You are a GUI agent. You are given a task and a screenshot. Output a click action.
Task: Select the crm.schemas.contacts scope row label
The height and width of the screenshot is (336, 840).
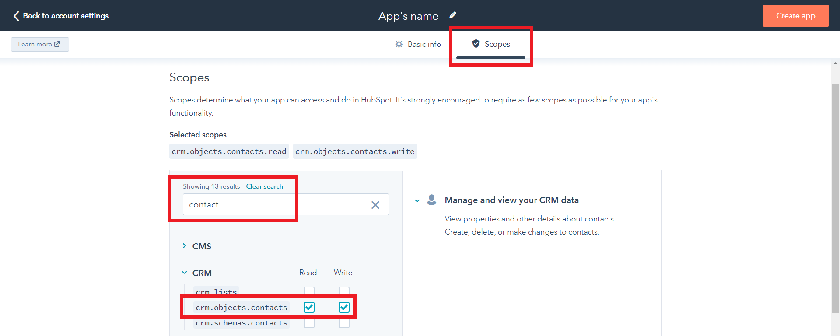[241, 323]
